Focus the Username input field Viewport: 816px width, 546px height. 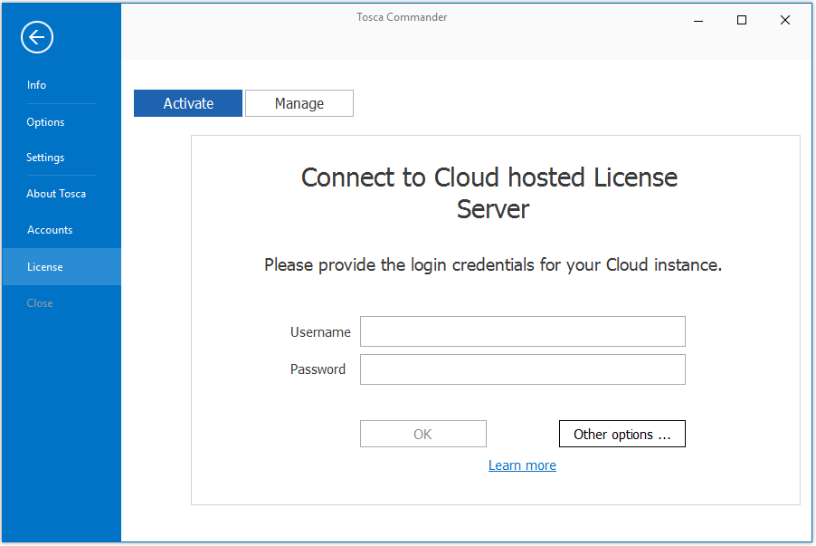[522, 331]
